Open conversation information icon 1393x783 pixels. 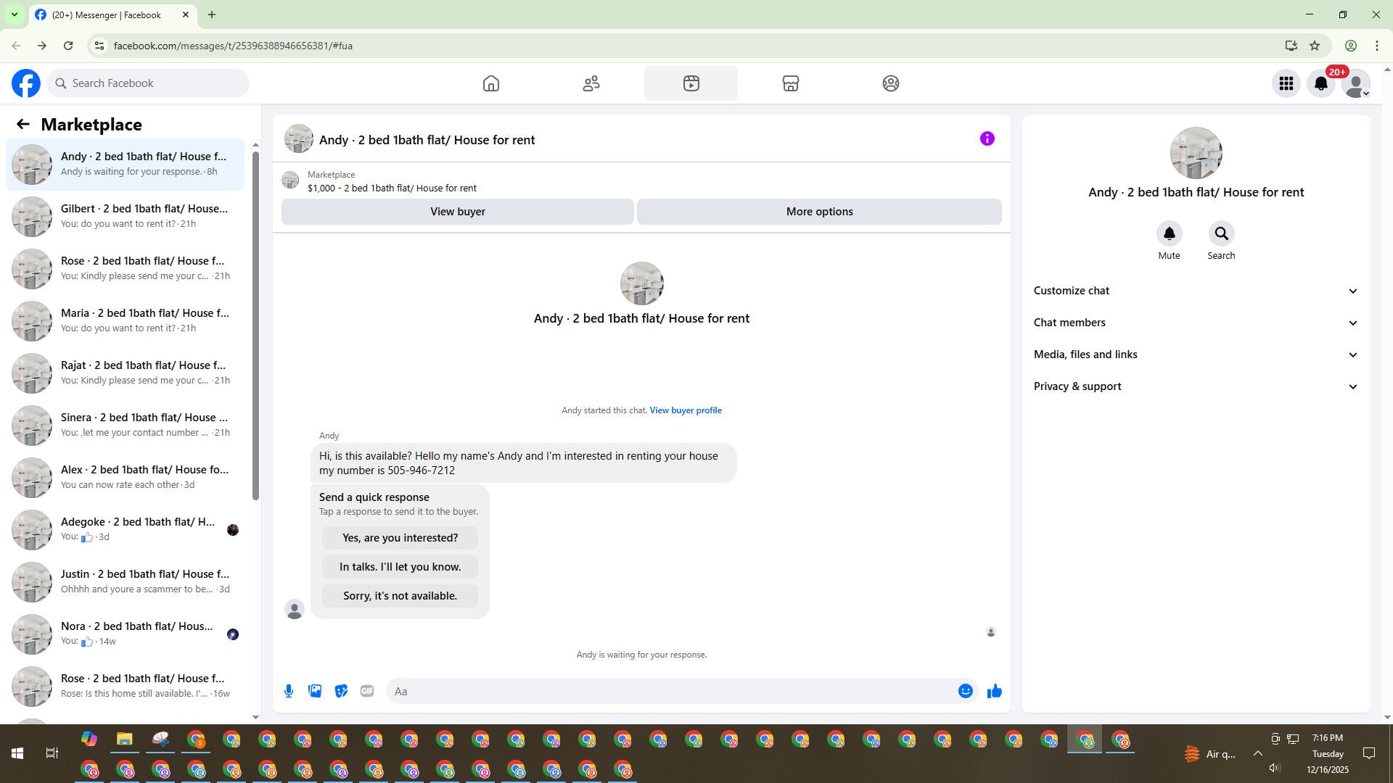987,138
